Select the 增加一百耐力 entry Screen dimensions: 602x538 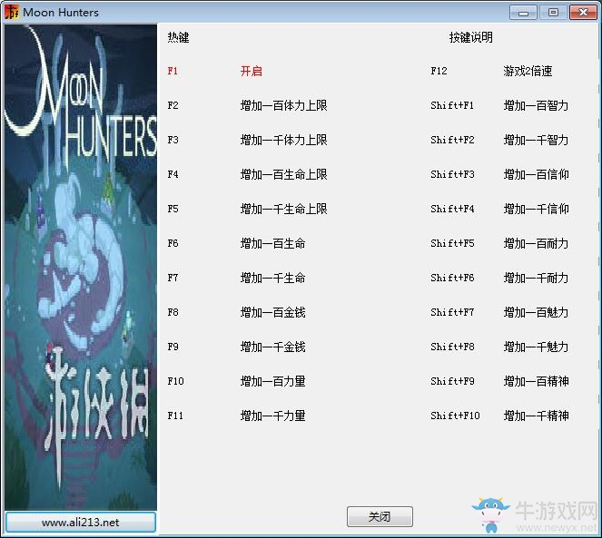[x=536, y=243]
